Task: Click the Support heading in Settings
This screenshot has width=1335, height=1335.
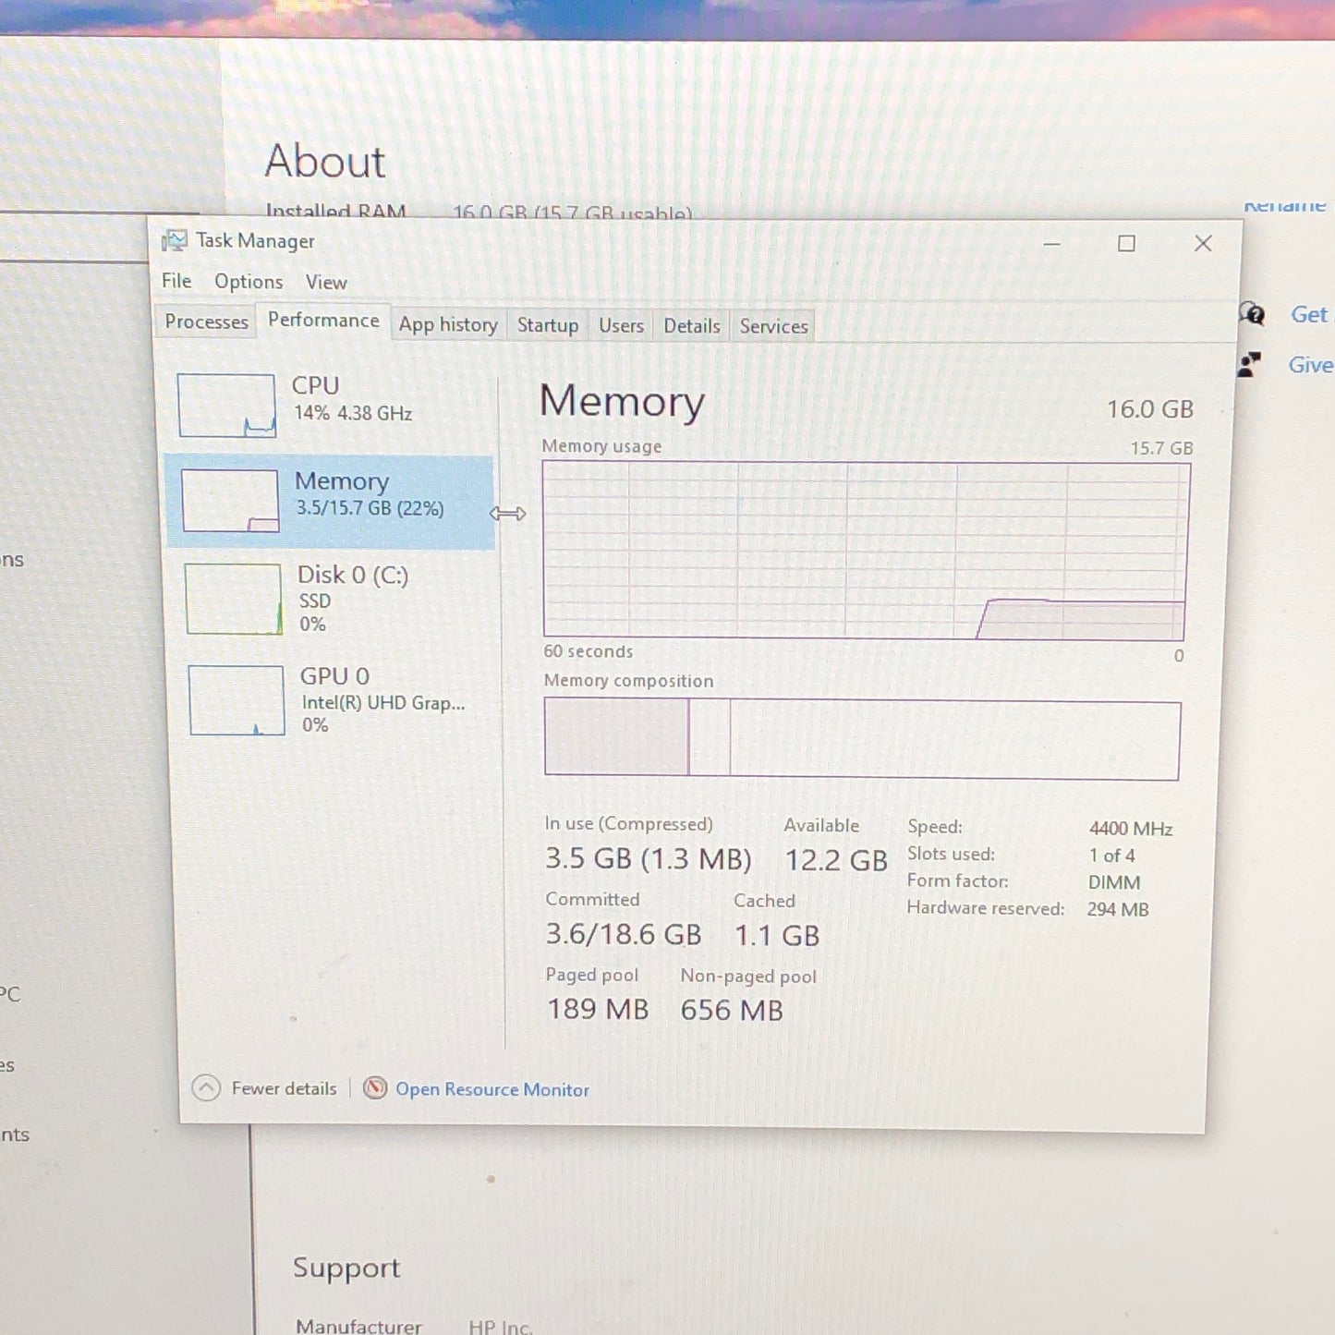Action: (346, 1268)
